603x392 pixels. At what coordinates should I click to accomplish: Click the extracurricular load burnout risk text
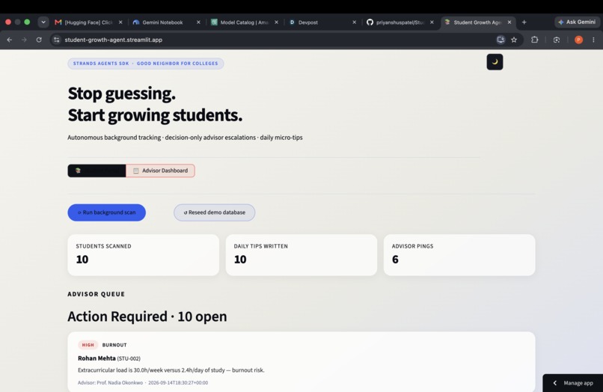(x=171, y=370)
